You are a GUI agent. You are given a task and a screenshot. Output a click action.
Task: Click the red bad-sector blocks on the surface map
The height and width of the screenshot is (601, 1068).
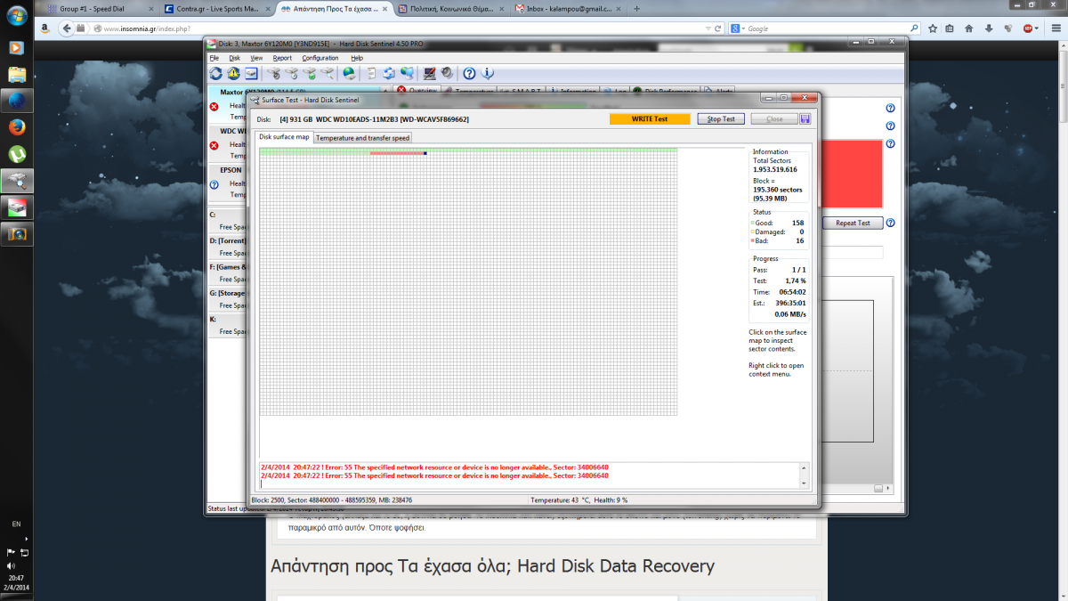click(397, 153)
